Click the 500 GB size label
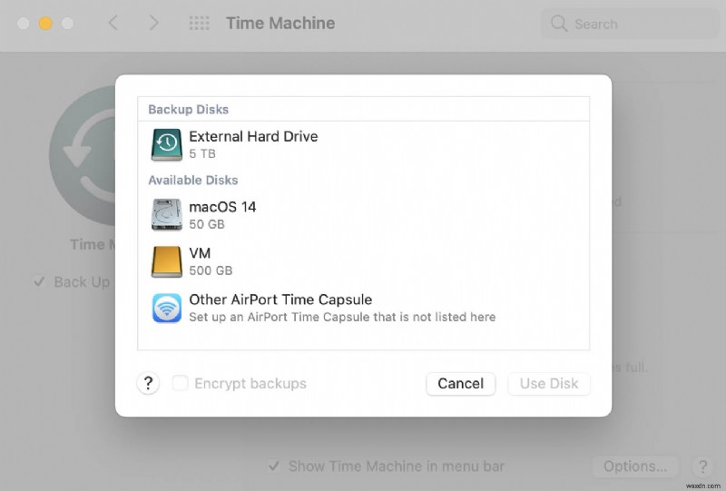The height and width of the screenshot is (491, 726). (x=211, y=270)
